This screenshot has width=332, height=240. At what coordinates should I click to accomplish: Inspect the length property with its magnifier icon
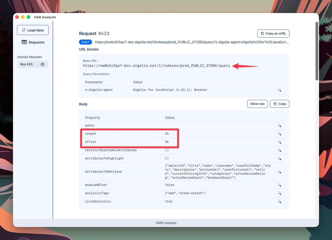point(279,134)
